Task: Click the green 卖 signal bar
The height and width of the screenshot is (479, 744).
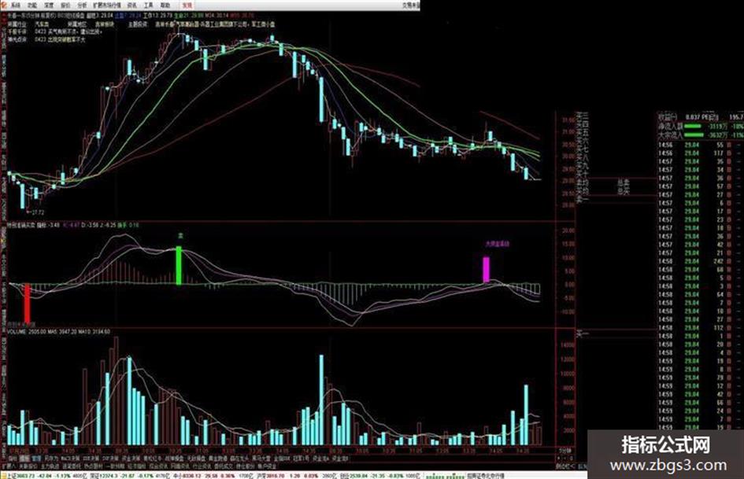Action: (179, 266)
